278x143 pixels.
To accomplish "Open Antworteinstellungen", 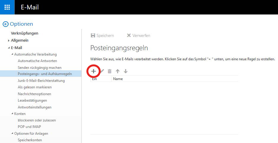I will (34, 107).
